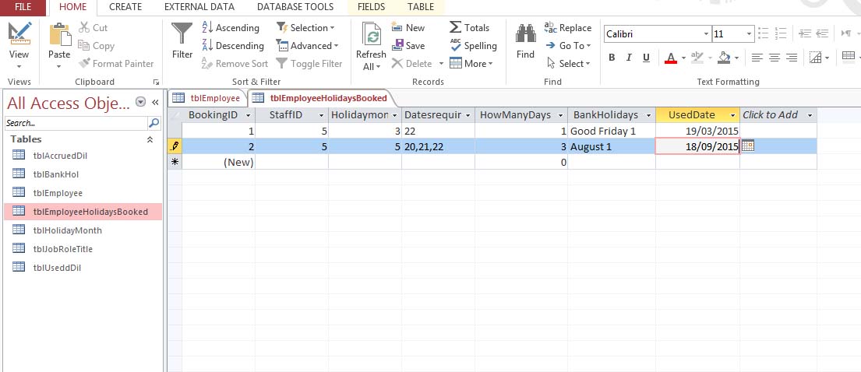Switch to the CREATE ribbon tab
Screen dimensions: 861x372
125,7
